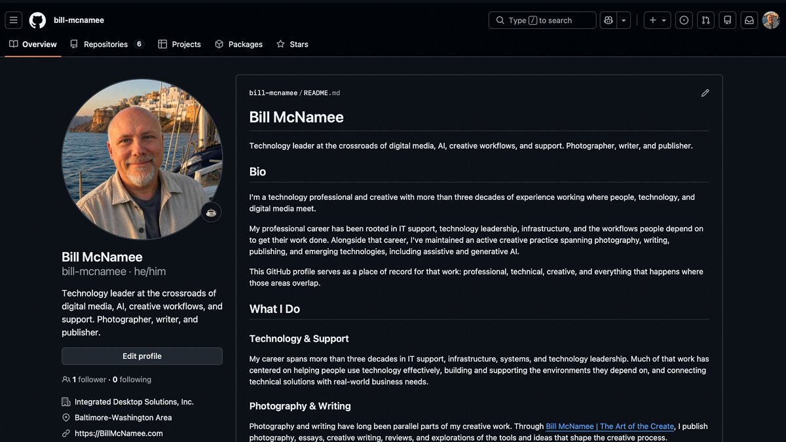
Task: Open the https://BillMcNamee.com link
Action: pos(119,433)
